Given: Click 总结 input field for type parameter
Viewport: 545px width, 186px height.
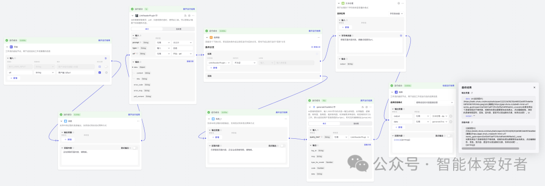Looking at the screenshot, I should (x=182, y=48).
